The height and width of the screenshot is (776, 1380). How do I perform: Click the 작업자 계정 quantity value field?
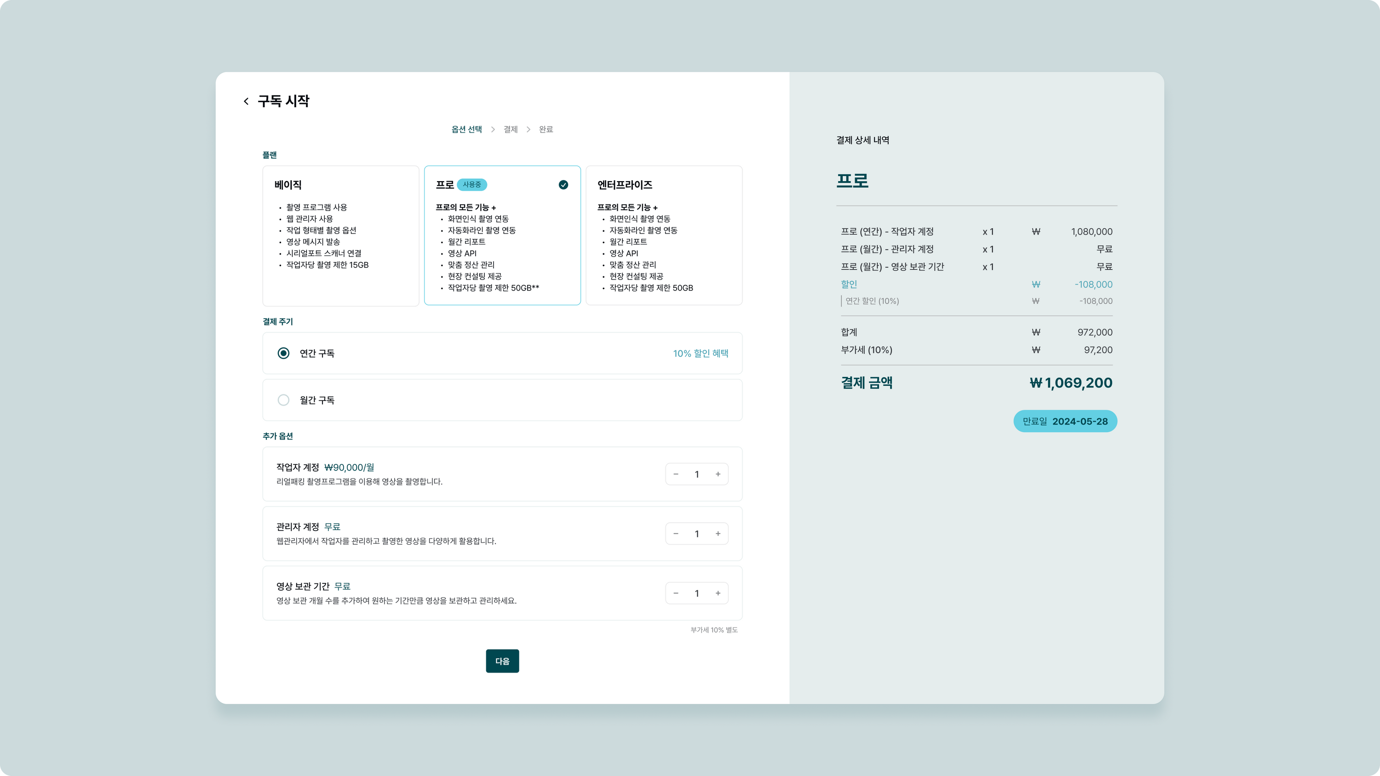coord(696,474)
